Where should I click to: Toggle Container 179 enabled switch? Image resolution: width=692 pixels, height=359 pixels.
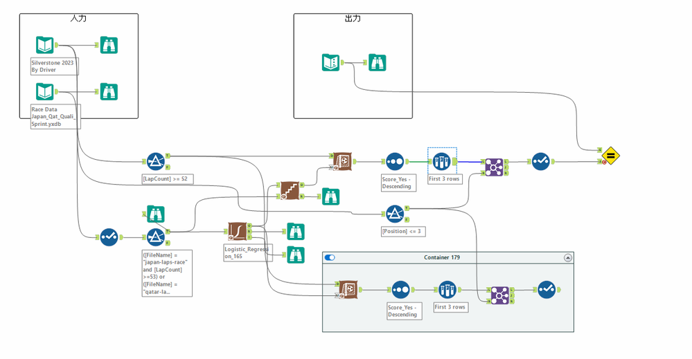pos(330,257)
